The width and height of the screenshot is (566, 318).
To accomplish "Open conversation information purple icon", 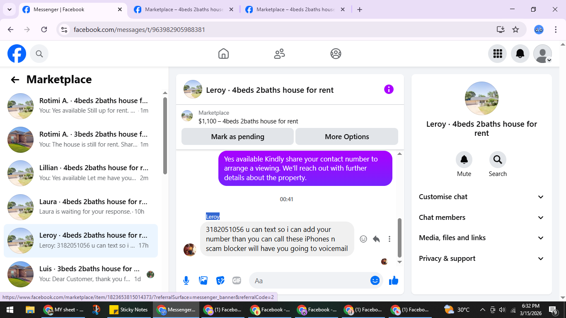I will click(x=389, y=89).
